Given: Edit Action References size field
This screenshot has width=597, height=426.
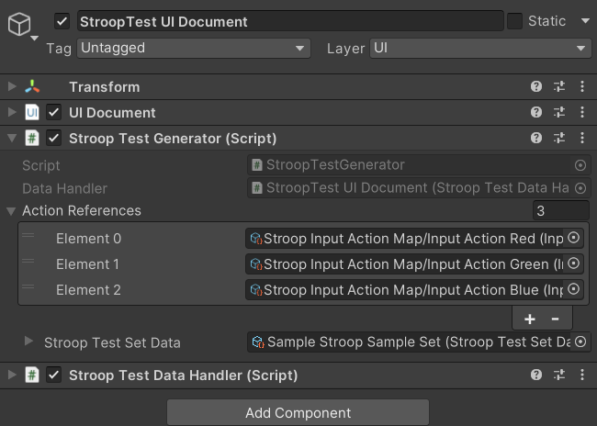Looking at the screenshot, I should click(x=561, y=210).
